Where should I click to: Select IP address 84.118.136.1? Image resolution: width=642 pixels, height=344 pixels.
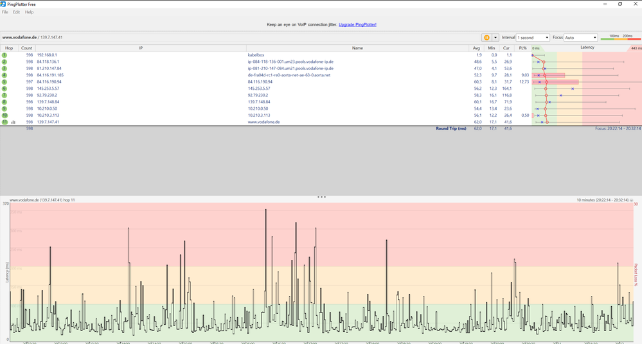pos(48,62)
